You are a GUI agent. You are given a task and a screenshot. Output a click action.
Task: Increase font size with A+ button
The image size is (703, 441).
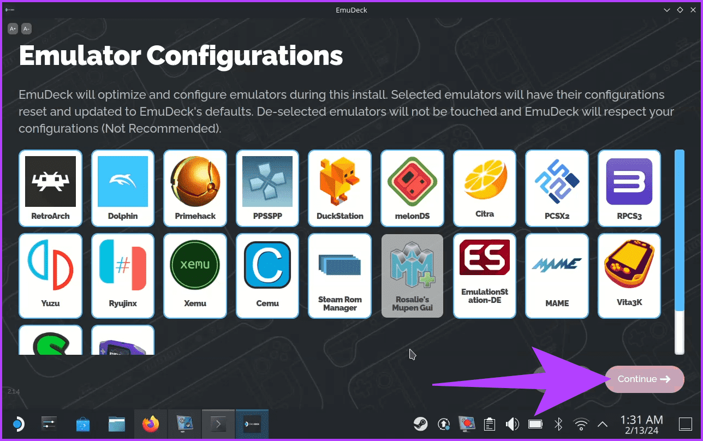coord(13,28)
